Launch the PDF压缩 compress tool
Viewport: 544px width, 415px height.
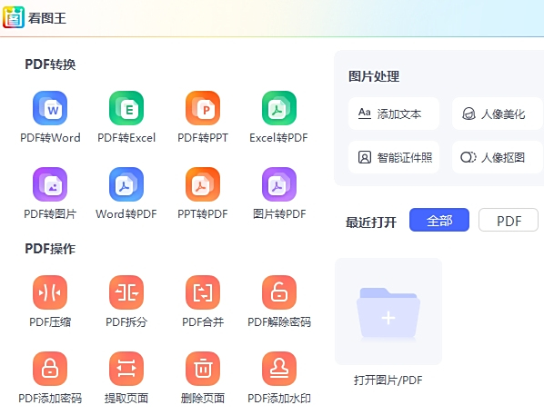coord(50,292)
